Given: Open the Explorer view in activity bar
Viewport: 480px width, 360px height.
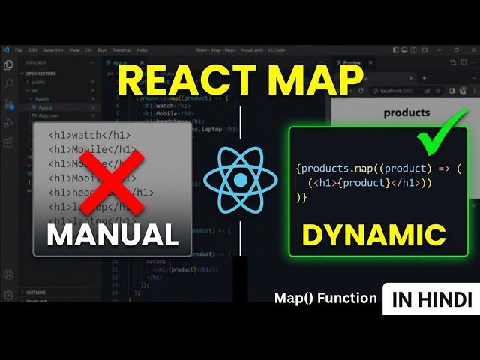Looking at the screenshot, I should pyautogui.click(x=8, y=65).
